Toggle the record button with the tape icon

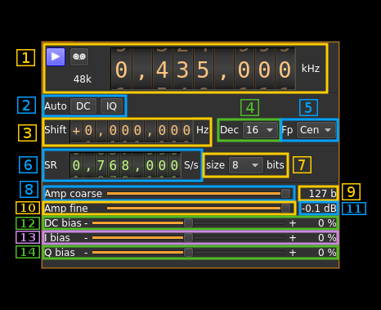pos(79,56)
